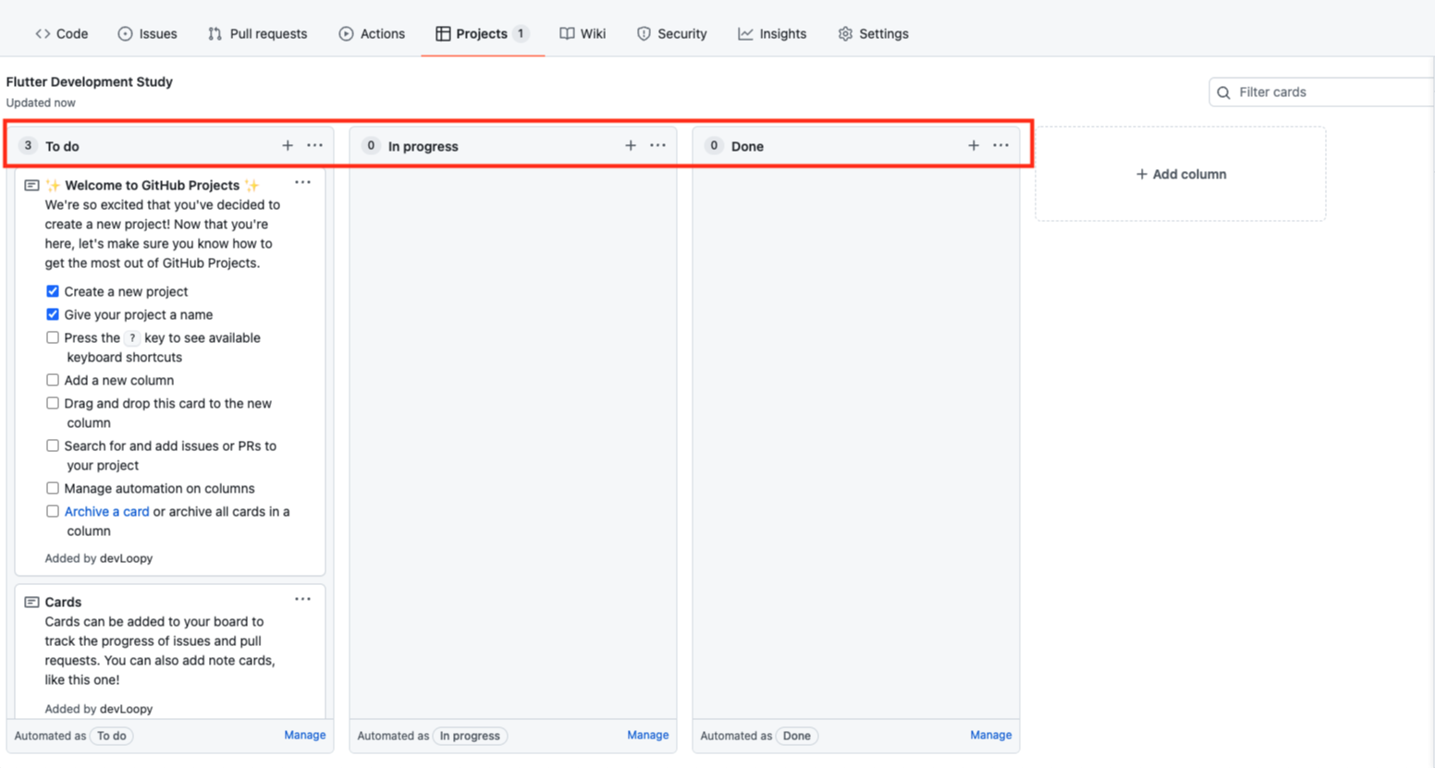Click the To do column heading
The height and width of the screenshot is (768, 1435).
[62, 146]
